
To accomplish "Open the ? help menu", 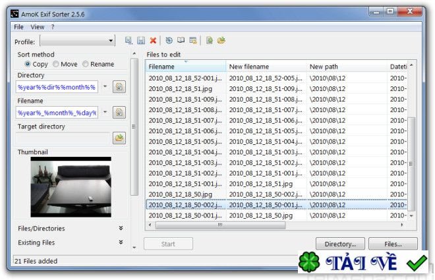I will (53, 27).
